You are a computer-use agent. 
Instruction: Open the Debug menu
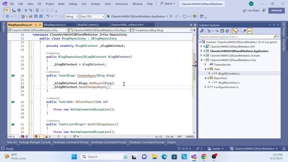pyautogui.click(x=73, y=4)
